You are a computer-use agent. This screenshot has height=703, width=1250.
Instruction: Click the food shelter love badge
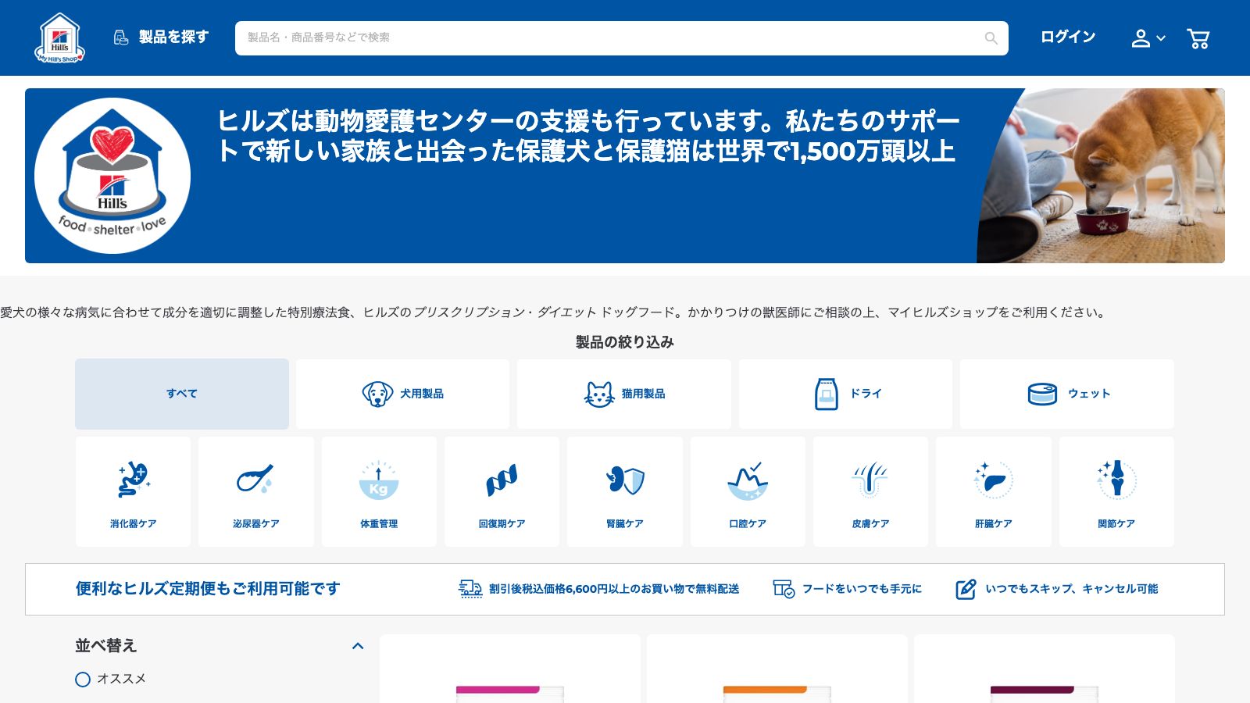pos(112,176)
